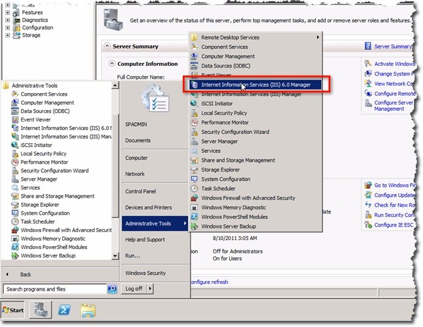Viewport: 423px width, 327px height.
Task: Go Back in the Start menu programs list
Action: click(25, 274)
